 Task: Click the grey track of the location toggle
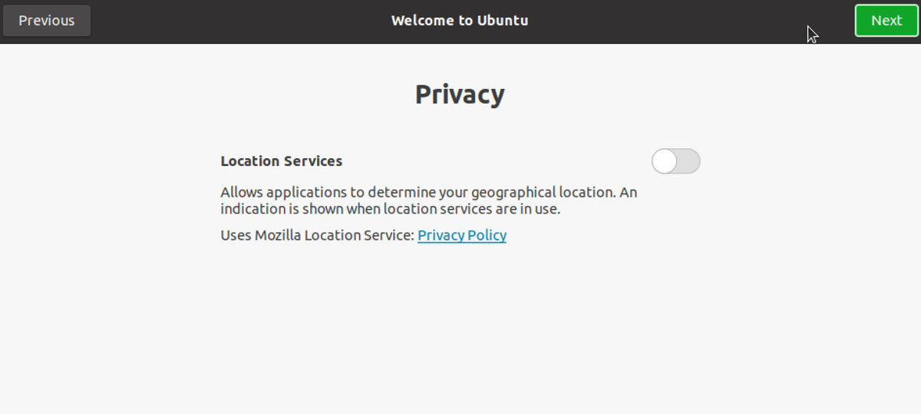point(688,161)
